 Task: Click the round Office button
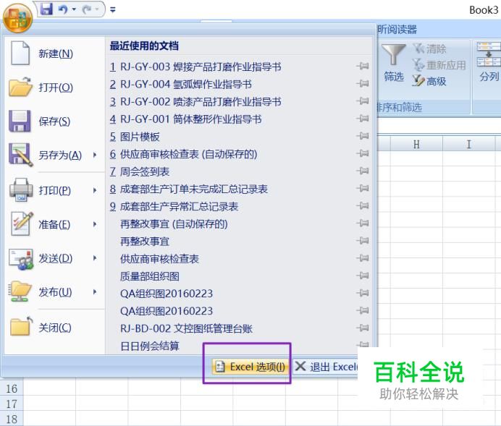17,18
